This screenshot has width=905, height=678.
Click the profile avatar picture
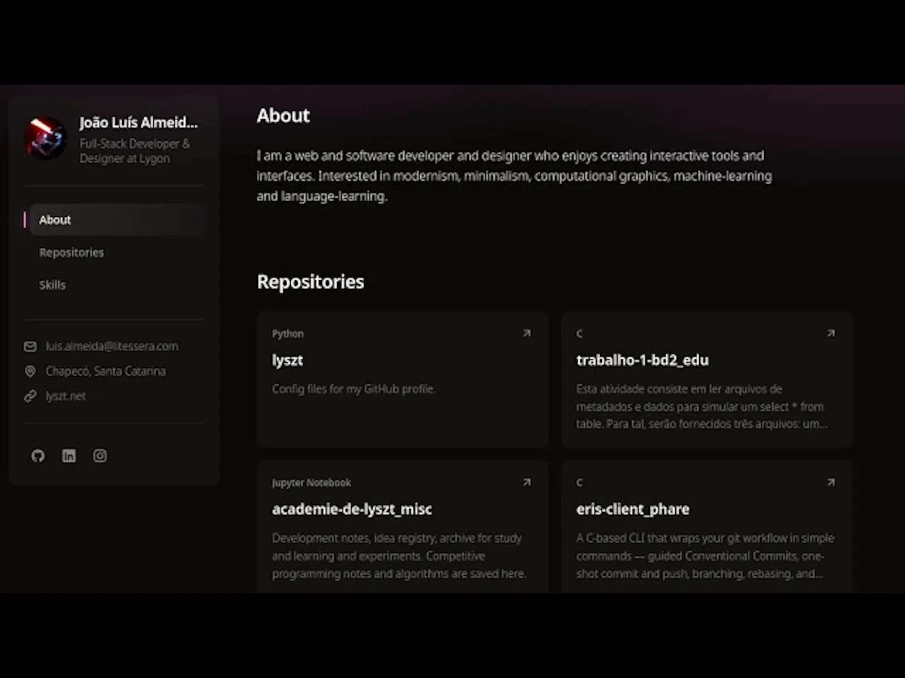46,138
